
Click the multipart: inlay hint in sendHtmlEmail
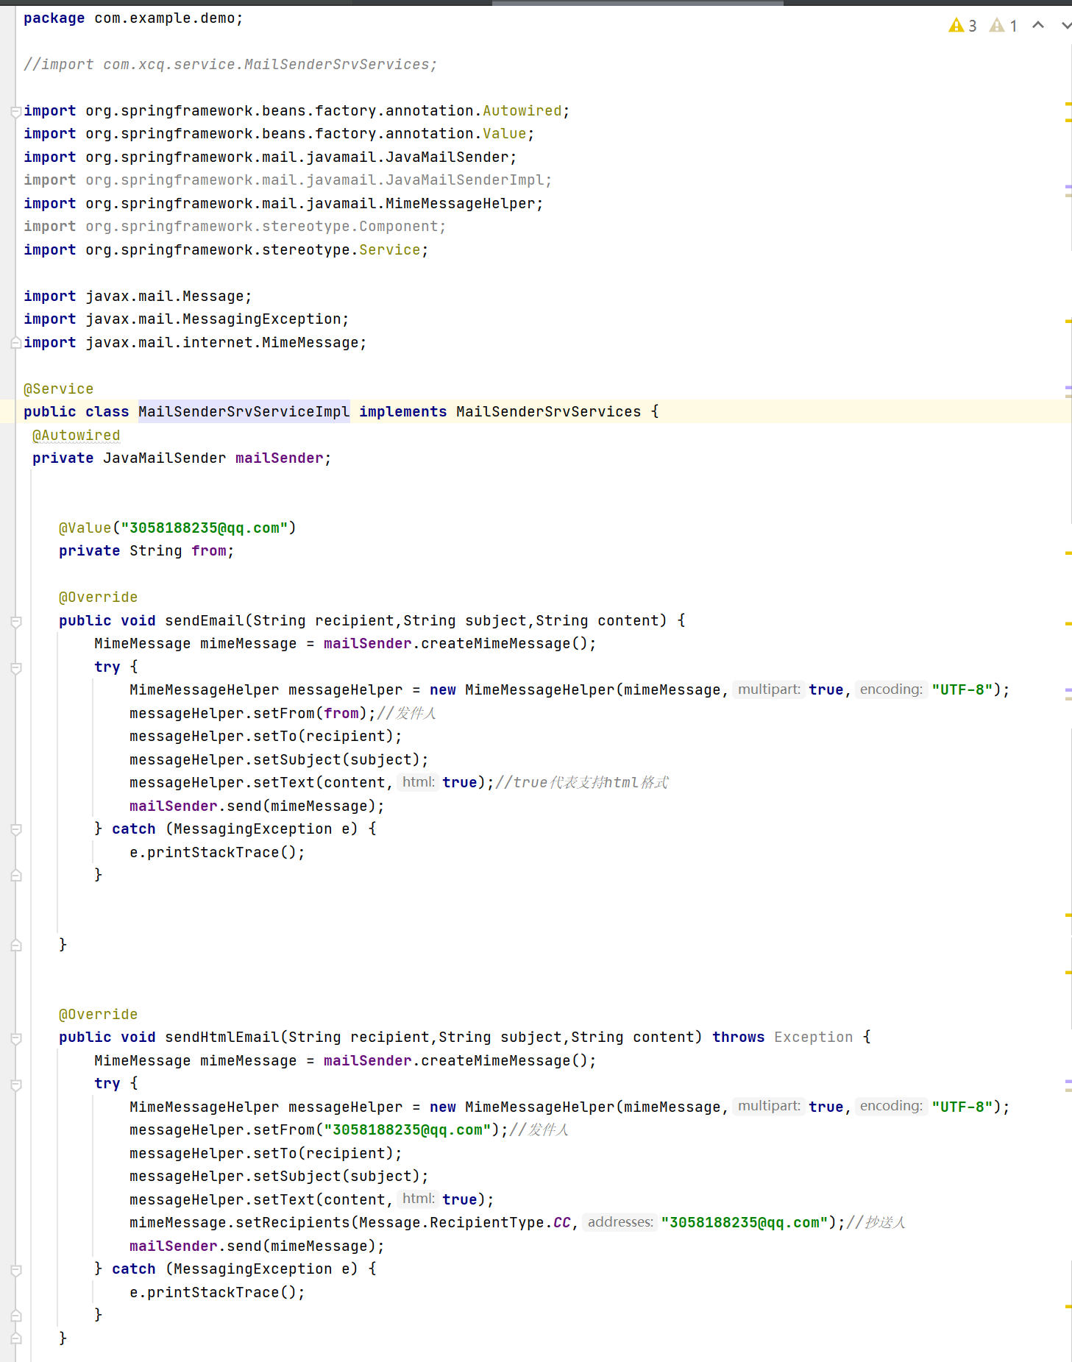(x=769, y=1106)
